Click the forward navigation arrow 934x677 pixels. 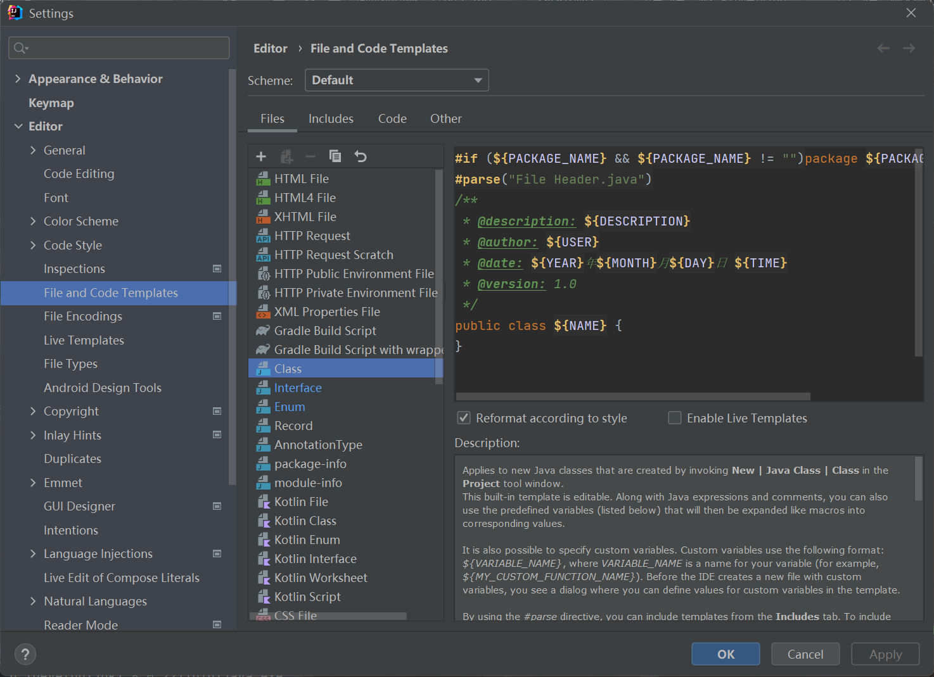click(x=909, y=49)
